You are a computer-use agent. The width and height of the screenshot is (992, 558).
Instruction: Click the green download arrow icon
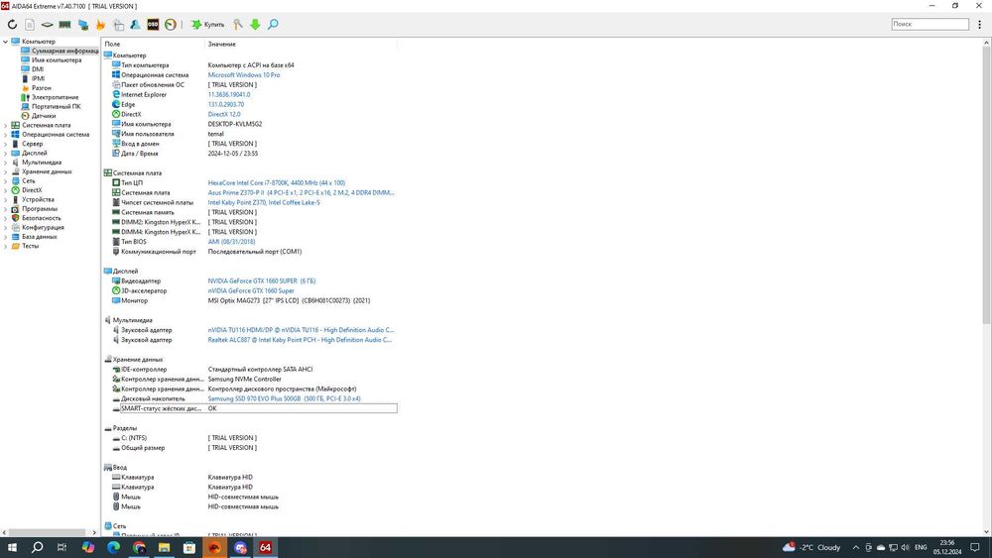(x=255, y=24)
